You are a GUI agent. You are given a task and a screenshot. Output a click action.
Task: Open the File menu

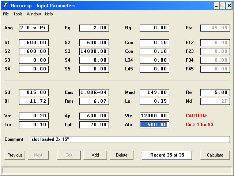point(6,14)
